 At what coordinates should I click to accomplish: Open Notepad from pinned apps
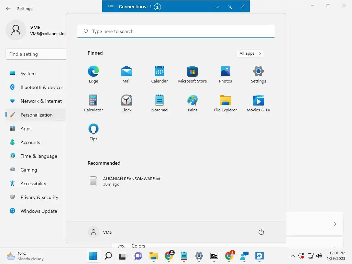coord(159,103)
